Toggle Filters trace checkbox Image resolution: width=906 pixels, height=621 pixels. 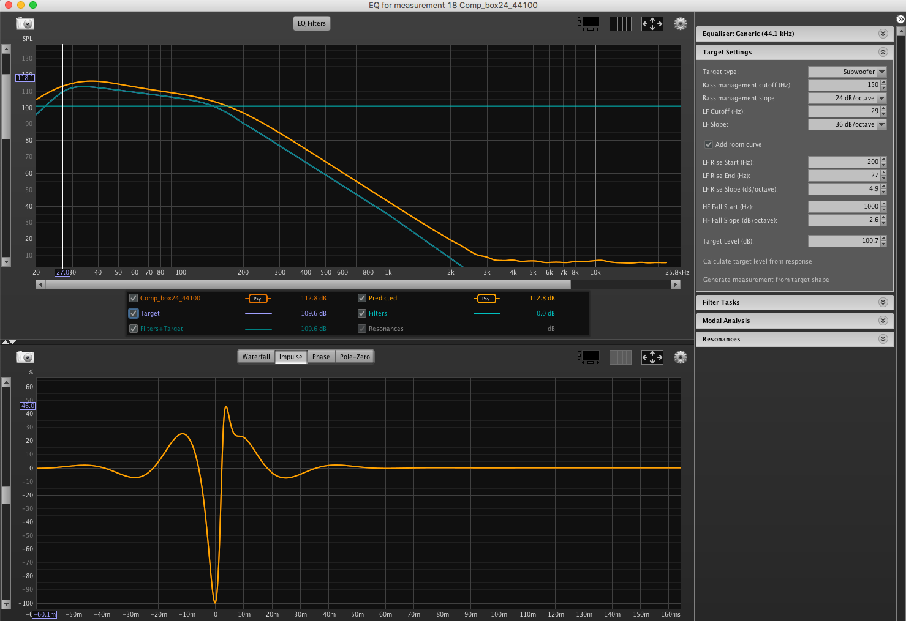362,313
